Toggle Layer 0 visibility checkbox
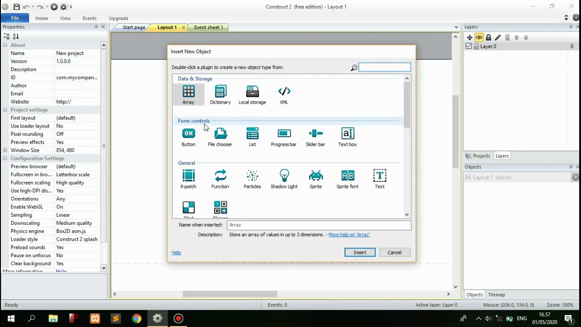The image size is (581, 327). pyautogui.click(x=469, y=46)
